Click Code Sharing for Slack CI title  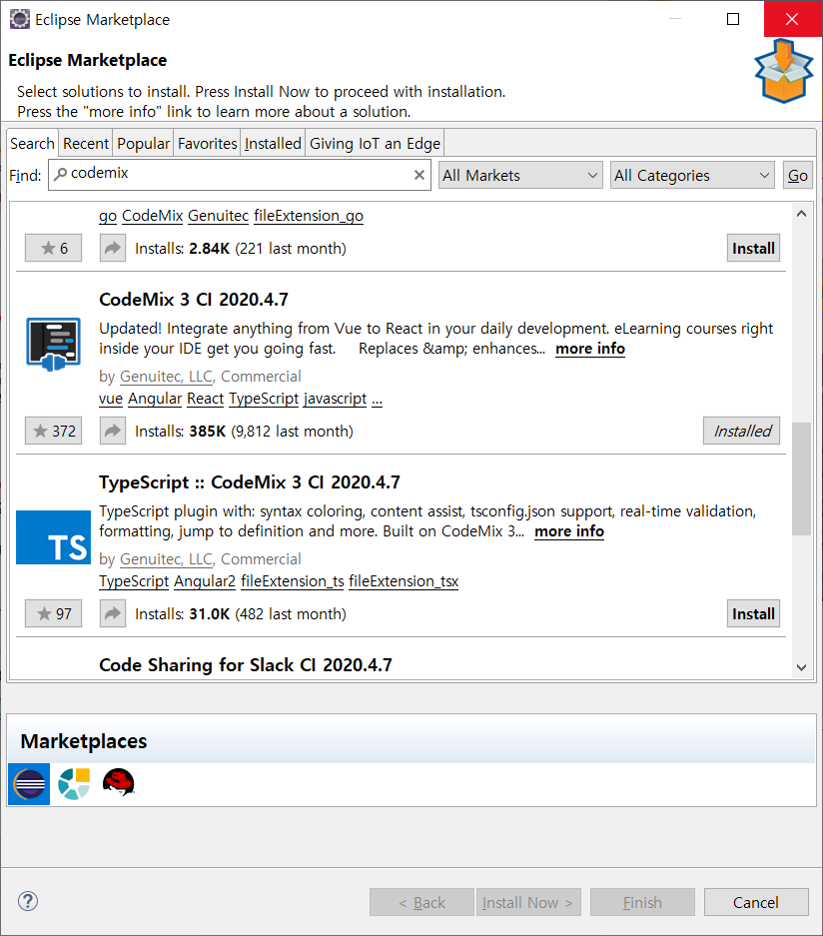point(246,664)
